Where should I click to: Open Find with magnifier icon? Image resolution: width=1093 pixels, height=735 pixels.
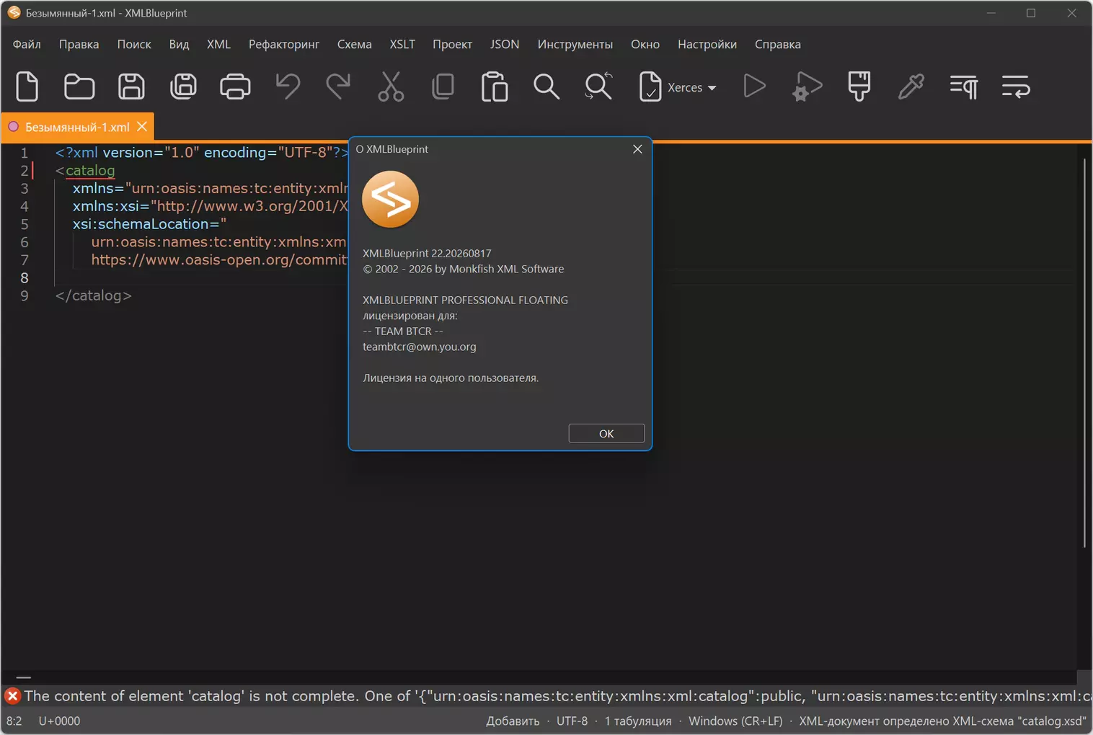[x=546, y=86]
